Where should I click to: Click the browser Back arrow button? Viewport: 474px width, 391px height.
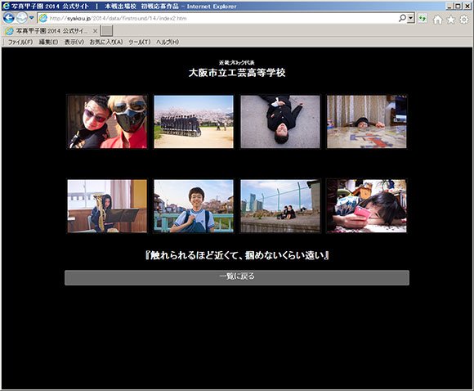click(8, 18)
